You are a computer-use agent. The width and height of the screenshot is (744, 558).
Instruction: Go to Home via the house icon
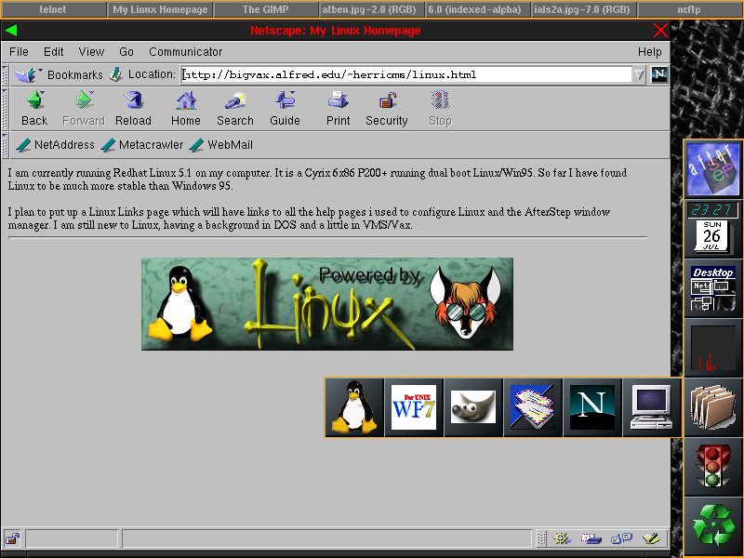click(x=186, y=100)
